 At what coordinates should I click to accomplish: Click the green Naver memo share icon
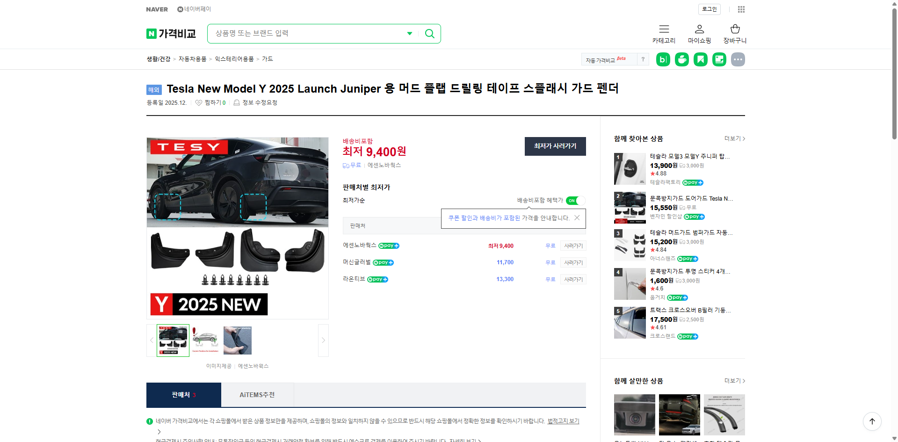click(x=719, y=59)
